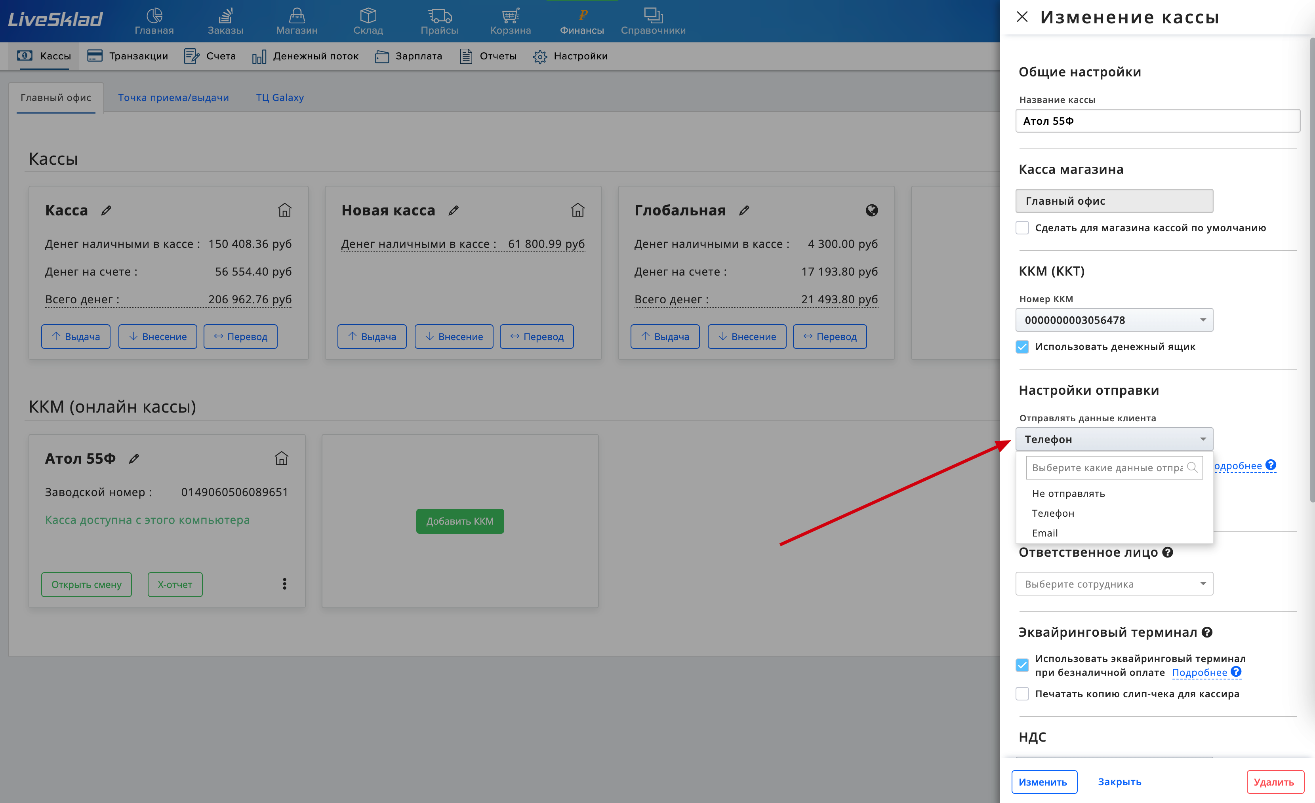
Task: Switch to Точка приема/выдачи tab
Action: tap(173, 97)
